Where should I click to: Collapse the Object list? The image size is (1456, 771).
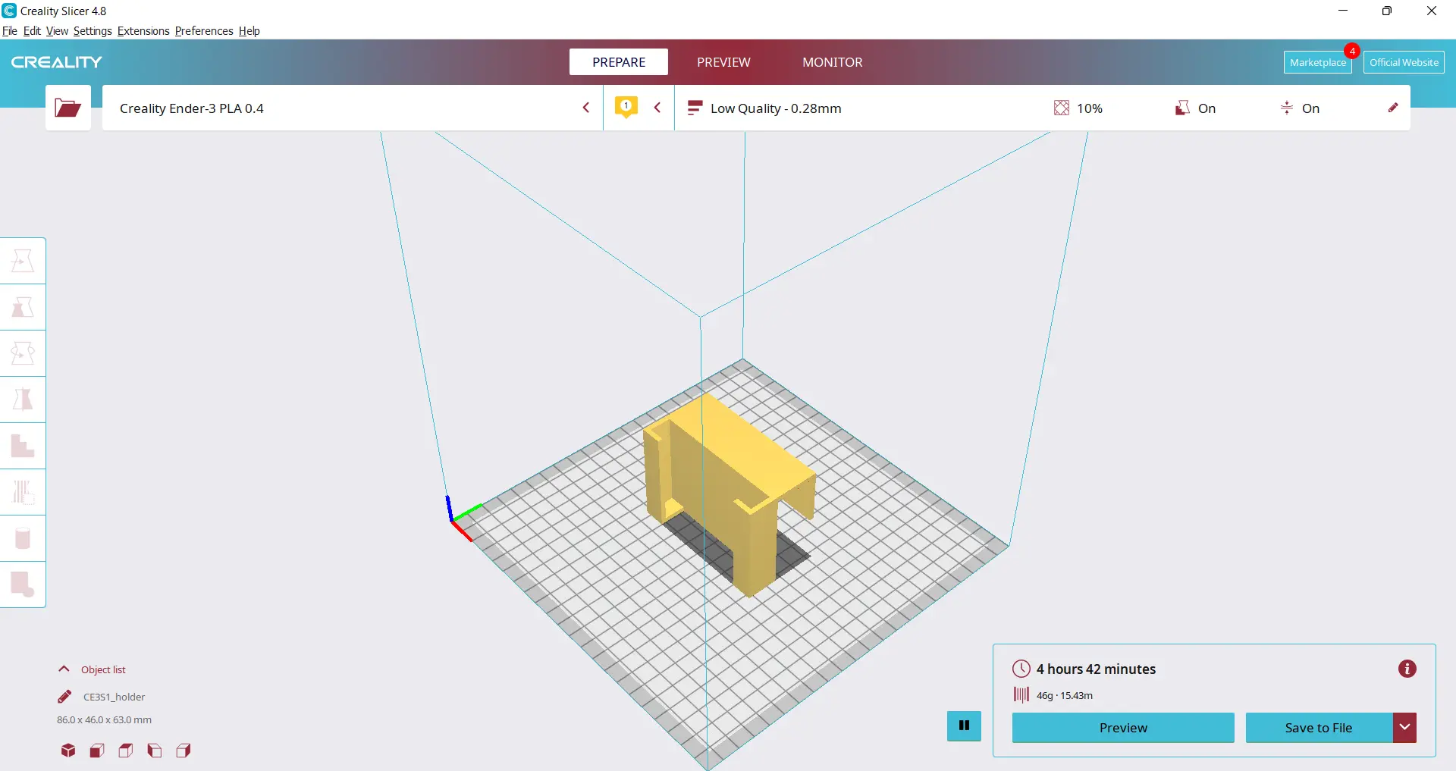click(x=64, y=669)
